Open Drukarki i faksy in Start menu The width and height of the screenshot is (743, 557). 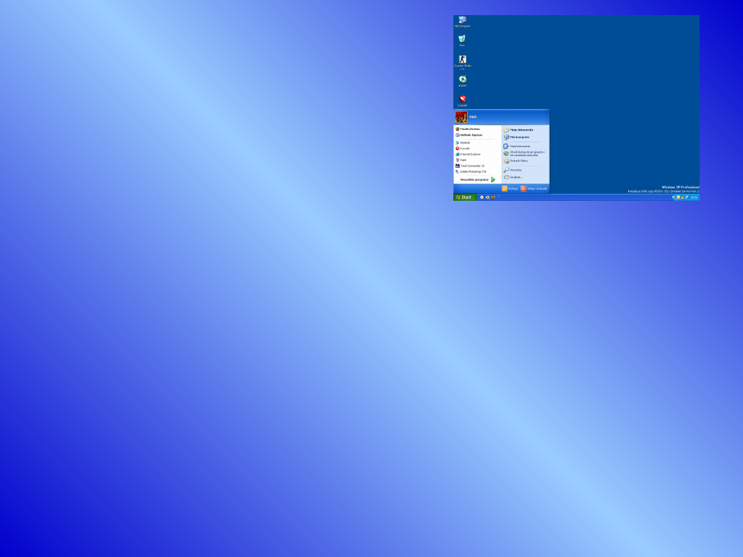(x=515, y=161)
